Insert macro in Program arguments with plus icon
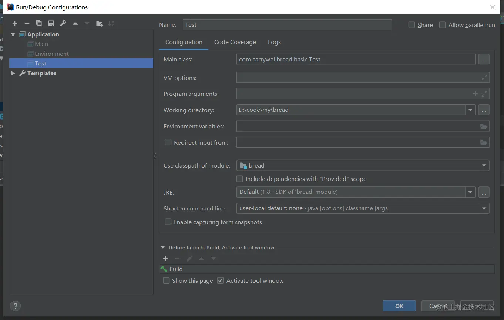This screenshot has width=504, height=320. [476, 94]
